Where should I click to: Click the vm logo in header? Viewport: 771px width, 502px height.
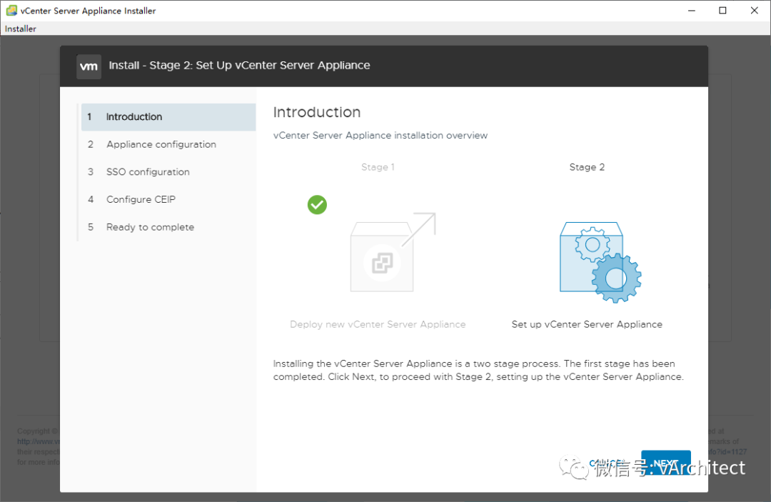89,66
